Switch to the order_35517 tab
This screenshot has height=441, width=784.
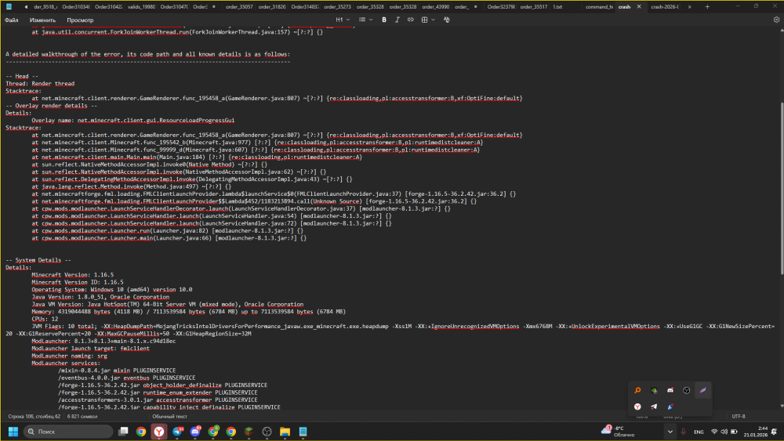point(533,7)
